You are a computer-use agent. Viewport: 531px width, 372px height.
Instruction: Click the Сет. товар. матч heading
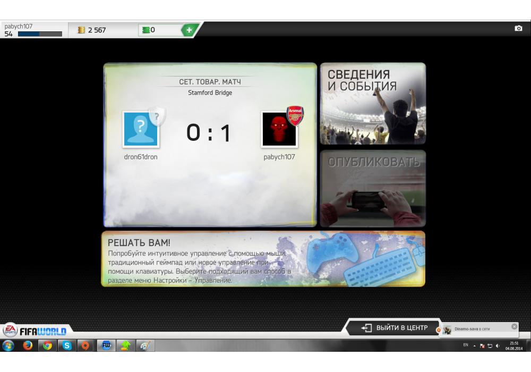(210, 82)
